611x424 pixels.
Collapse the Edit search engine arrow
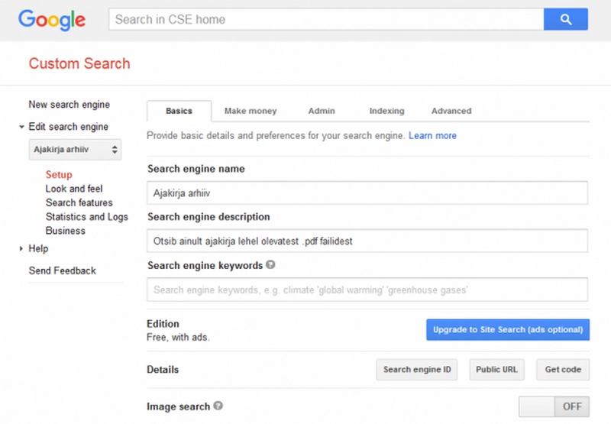pyautogui.click(x=22, y=127)
